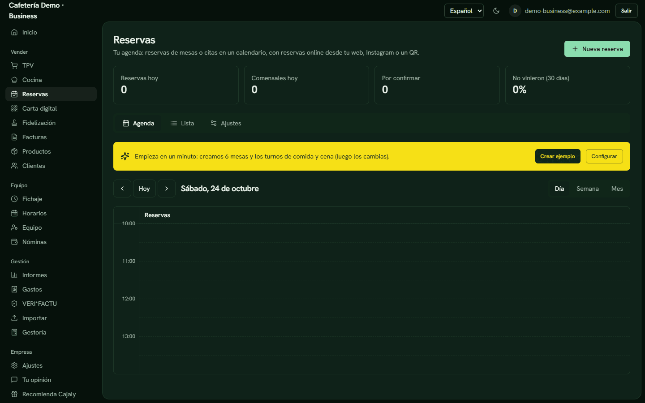Click Crear ejemplo button
Image resolution: width=645 pixels, height=403 pixels.
pyautogui.click(x=558, y=156)
